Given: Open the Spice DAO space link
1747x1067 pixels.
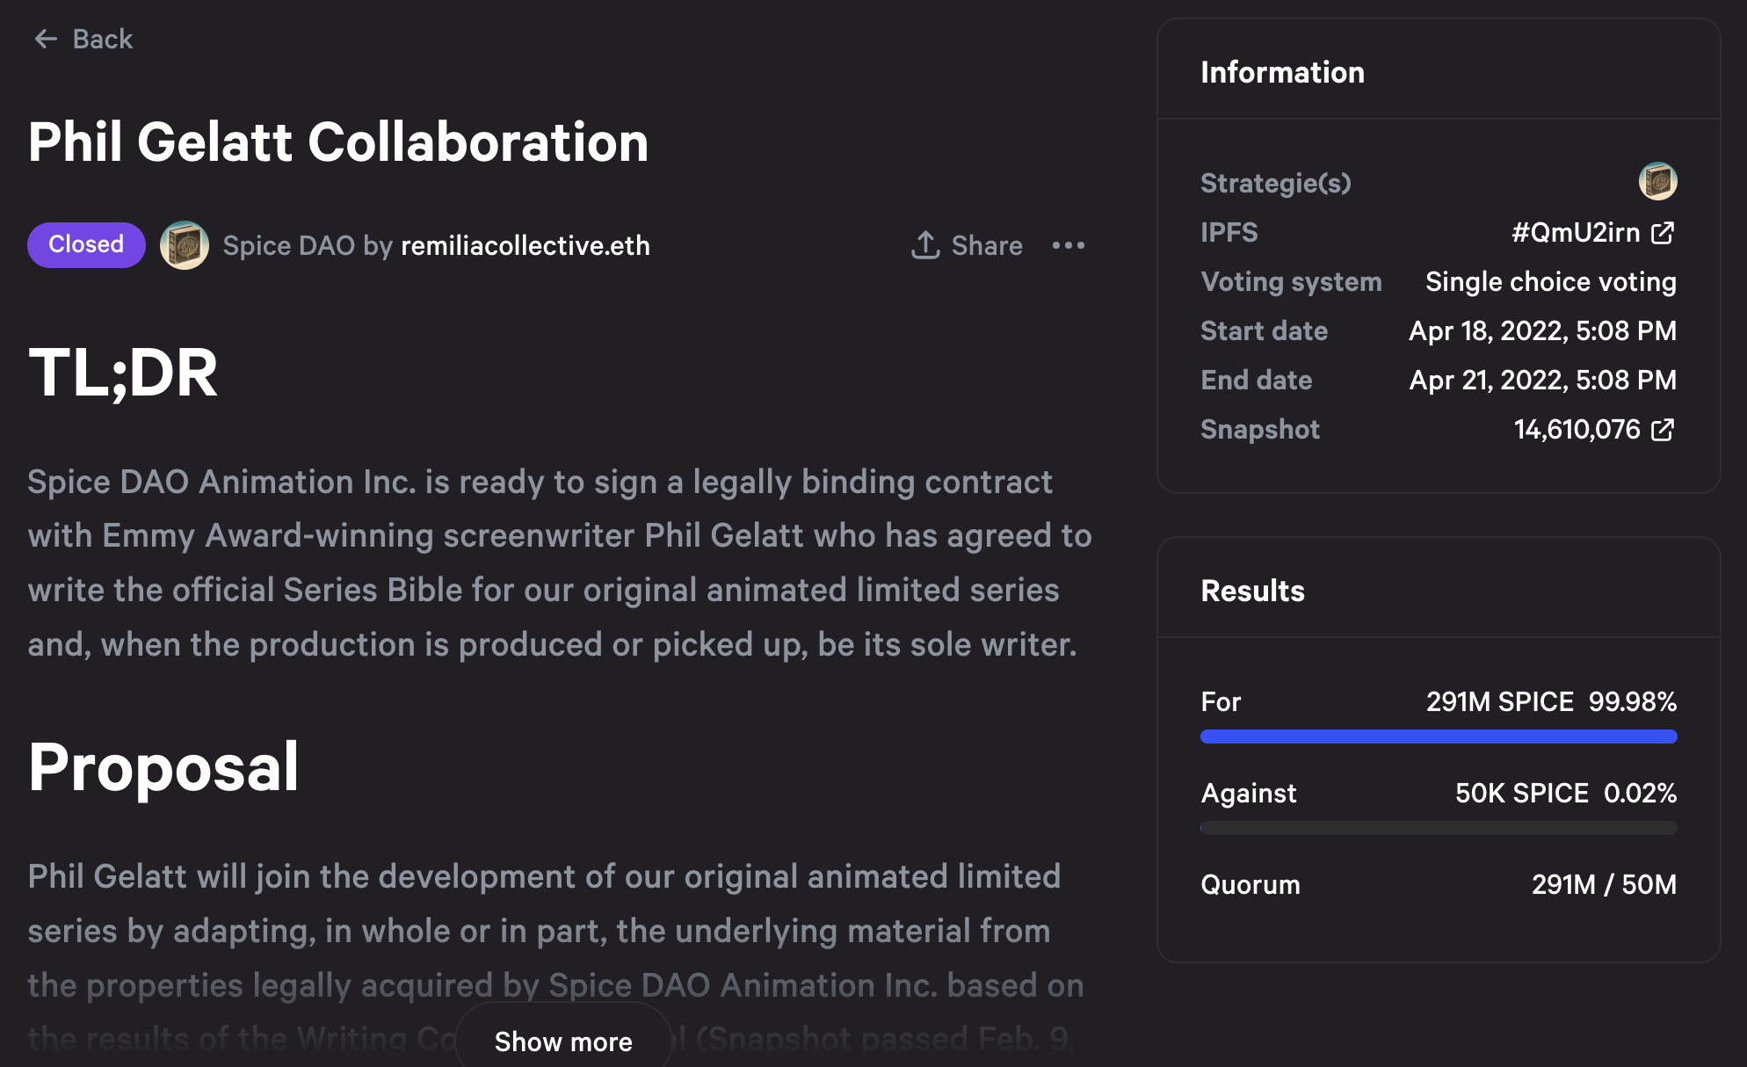Looking at the screenshot, I should pos(288,245).
